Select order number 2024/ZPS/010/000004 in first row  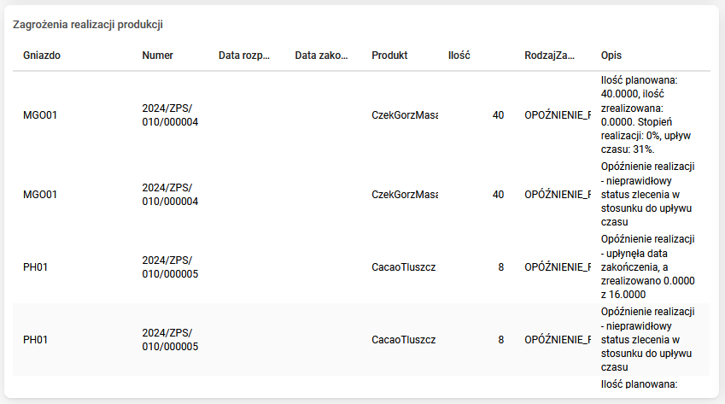tap(171, 114)
